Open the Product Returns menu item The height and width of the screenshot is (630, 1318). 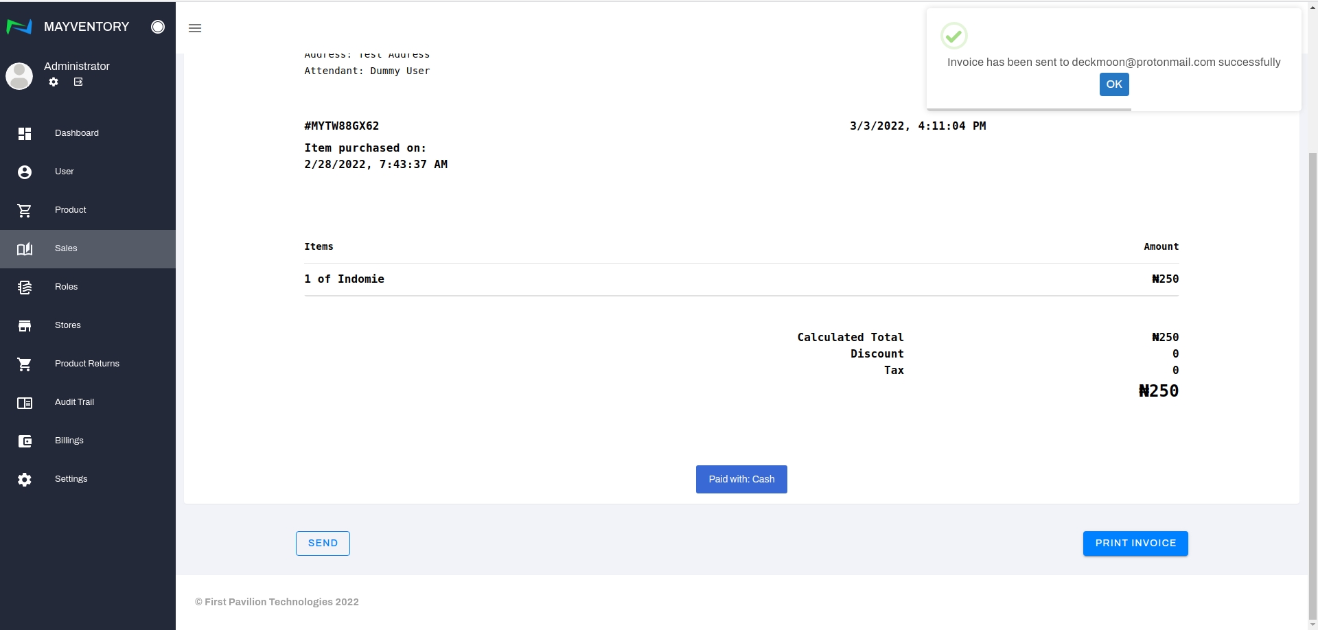(86, 364)
